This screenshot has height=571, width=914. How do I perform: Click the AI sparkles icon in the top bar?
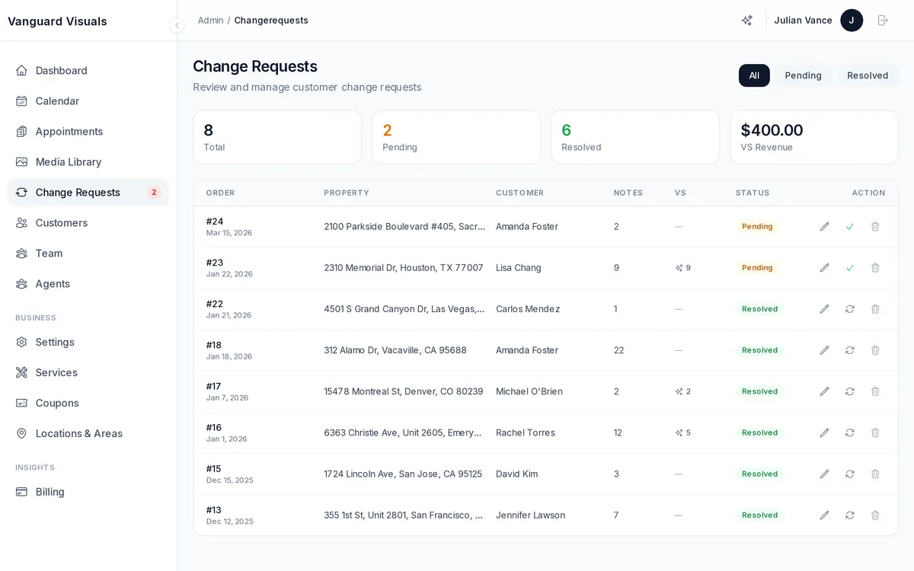tap(746, 20)
